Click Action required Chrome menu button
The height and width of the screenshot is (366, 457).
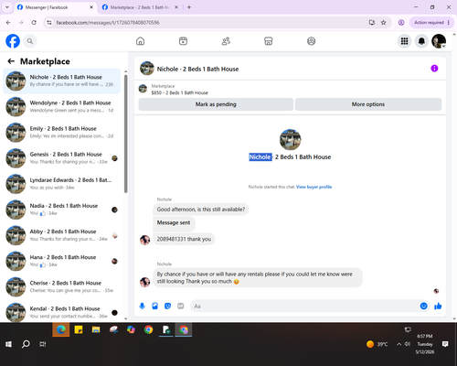click(x=431, y=23)
